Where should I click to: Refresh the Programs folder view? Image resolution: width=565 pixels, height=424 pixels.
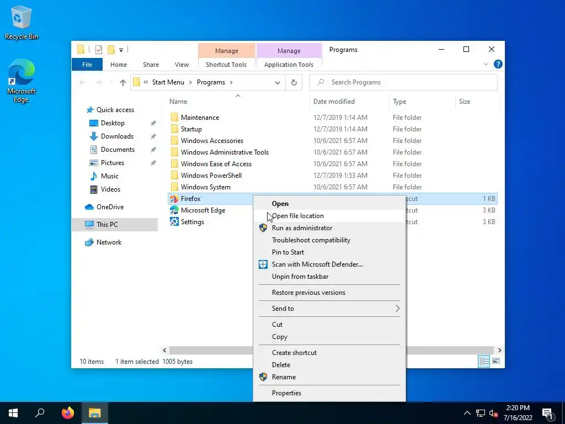pyautogui.click(x=294, y=83)
